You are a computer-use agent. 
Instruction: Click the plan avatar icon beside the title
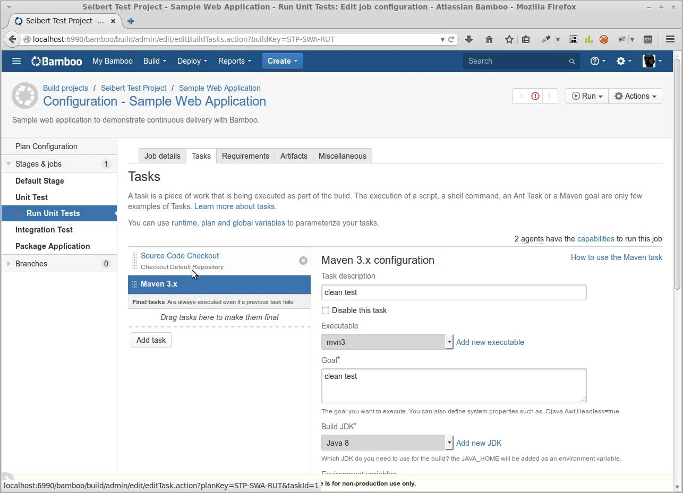pos(24,96)
